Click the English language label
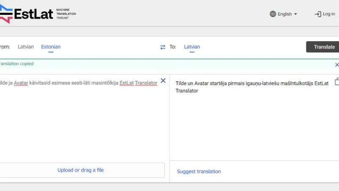 285,14
